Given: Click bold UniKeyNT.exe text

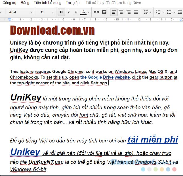Looking at the screenshot, I should 46,162.
